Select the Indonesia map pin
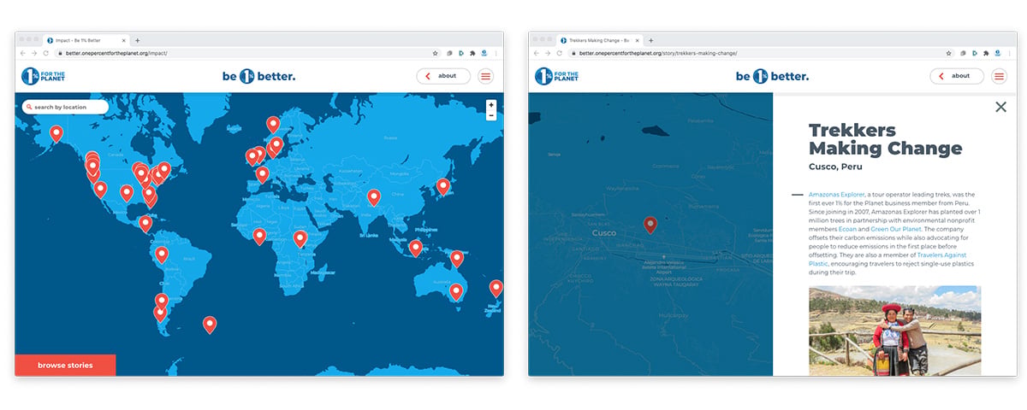Screen dimensions: 1027x410 pos(415,248)
